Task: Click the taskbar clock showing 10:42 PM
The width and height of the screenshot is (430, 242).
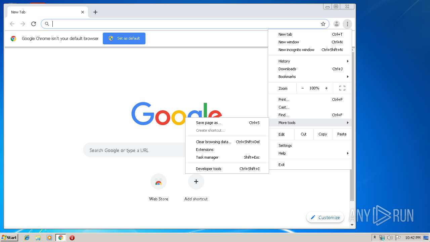Action: [413, 238]
